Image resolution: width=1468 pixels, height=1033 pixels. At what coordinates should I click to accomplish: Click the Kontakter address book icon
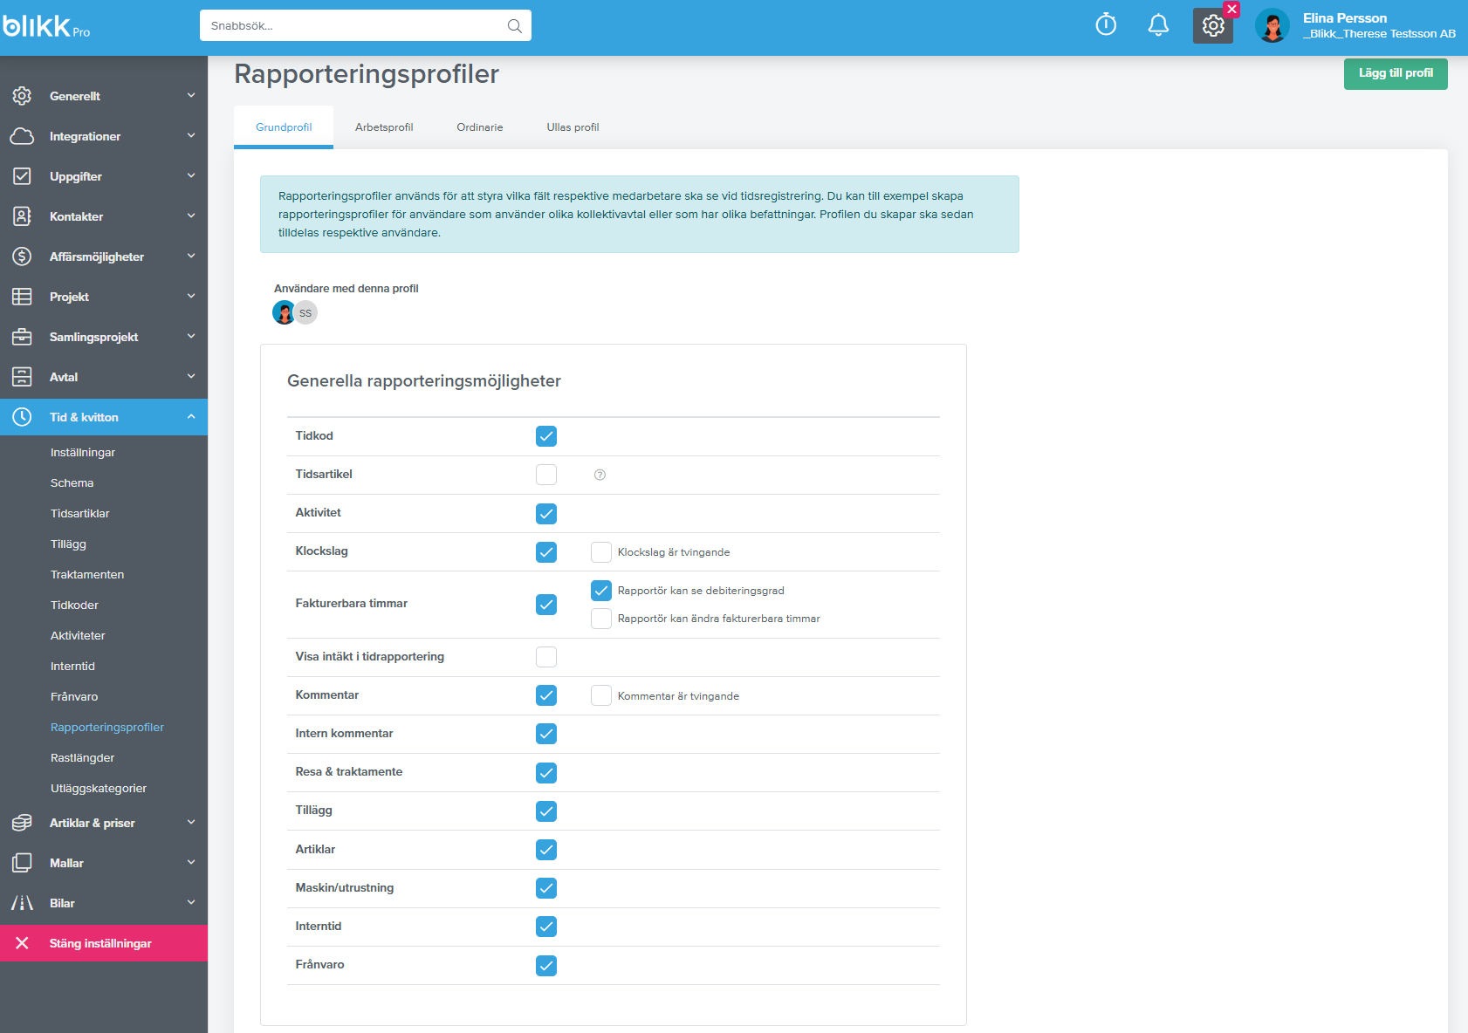pos(22,216)
